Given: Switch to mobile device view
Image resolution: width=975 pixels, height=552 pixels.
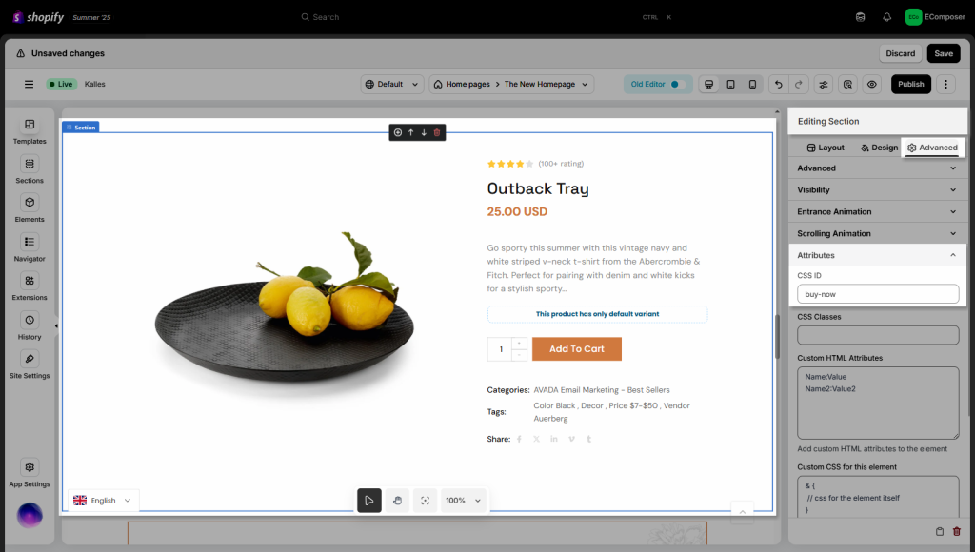Looking at the screenshot, I should tap(752, 85).
